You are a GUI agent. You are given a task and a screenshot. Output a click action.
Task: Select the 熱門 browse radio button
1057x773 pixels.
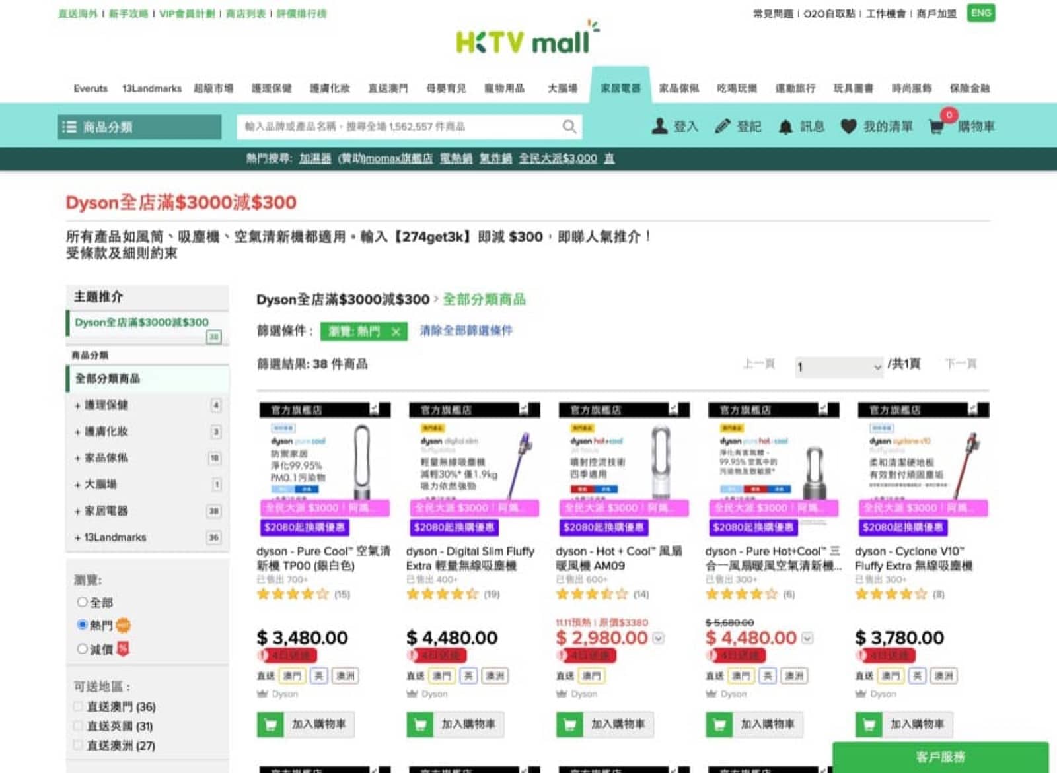click(83, 624)
